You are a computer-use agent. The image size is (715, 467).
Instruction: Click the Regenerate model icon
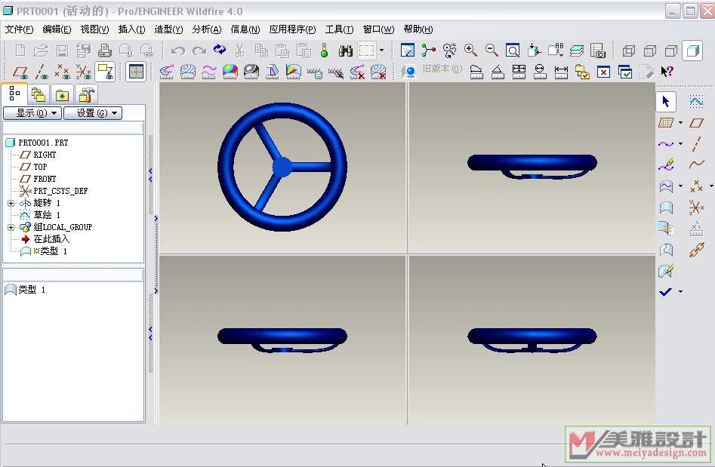pyautogui.click(x=324, y=50)
